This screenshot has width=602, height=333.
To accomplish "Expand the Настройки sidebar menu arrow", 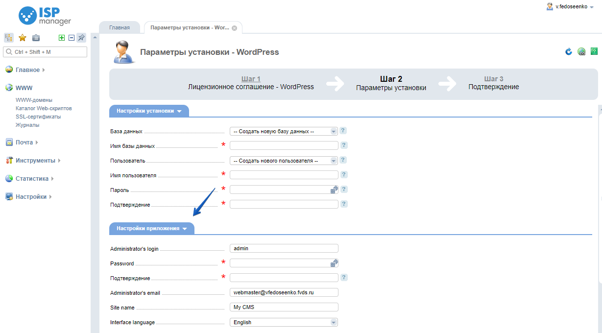I will pyautogui.click(x=50, y=197).
